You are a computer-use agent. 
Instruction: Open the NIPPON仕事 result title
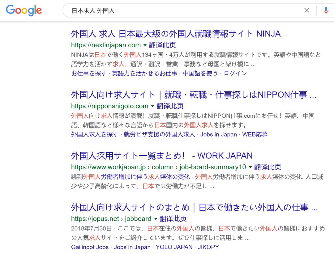point(194,95)
